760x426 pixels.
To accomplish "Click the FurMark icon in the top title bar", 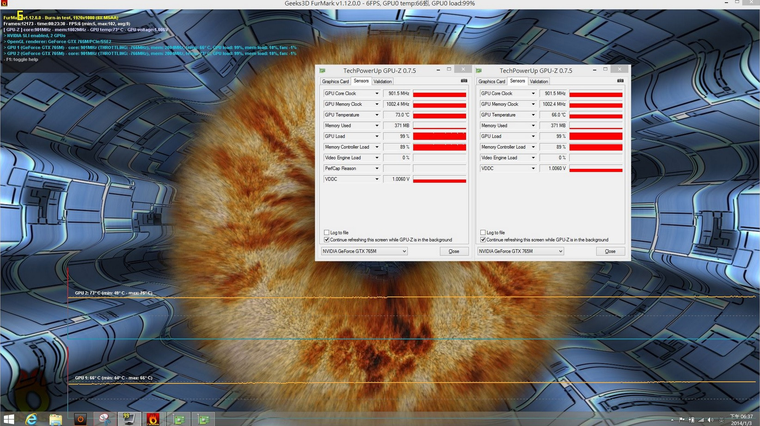I will tap(4, 3).
